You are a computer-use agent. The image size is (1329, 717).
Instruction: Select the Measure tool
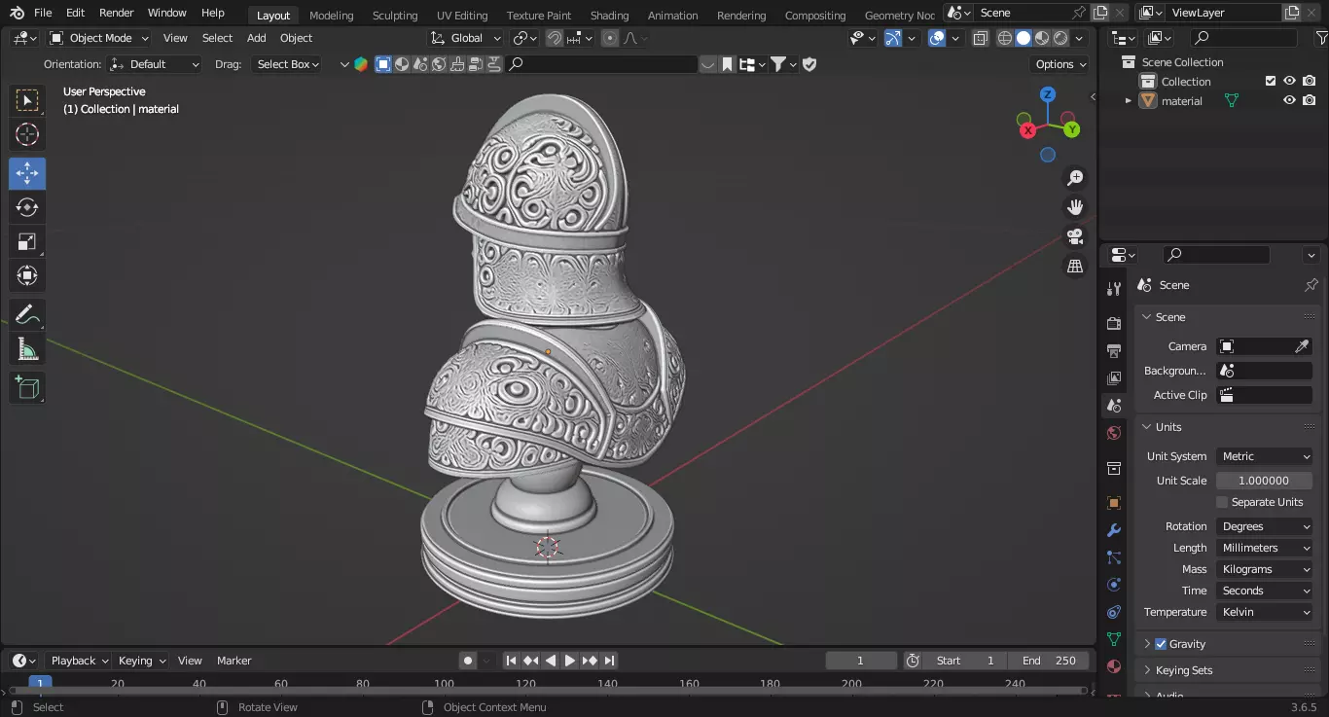pos(27,348)
